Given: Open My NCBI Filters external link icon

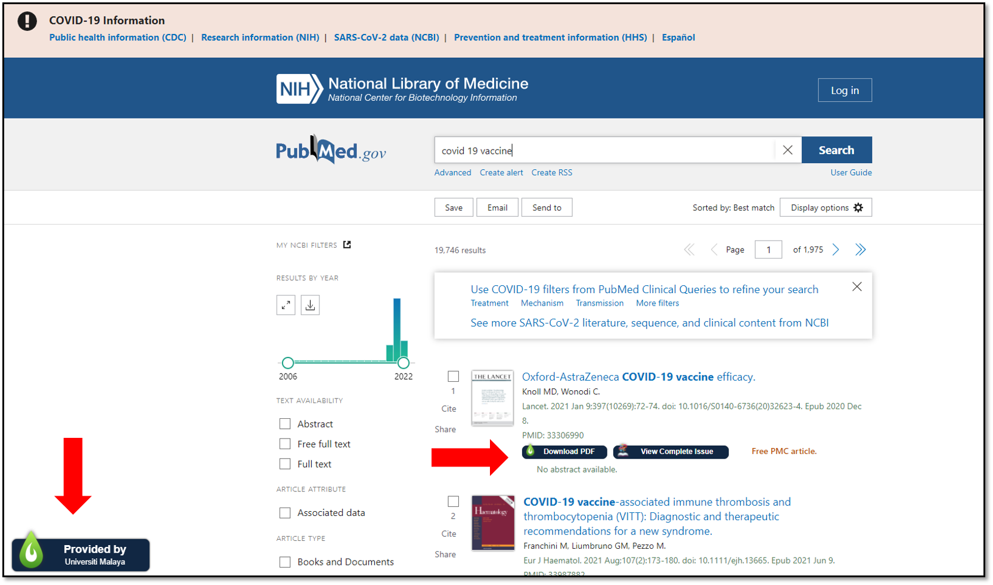Looking at the screenshot, I should click(x=347, y=245).
